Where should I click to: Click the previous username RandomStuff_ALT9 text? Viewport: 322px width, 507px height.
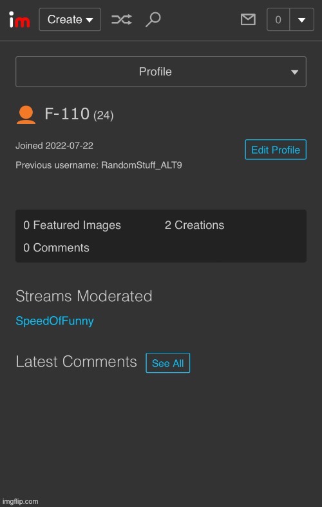pyautogui.click(x=142, y=165)
